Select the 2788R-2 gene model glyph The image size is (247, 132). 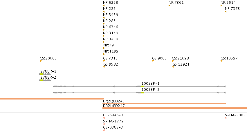click(x=45, y=80)
